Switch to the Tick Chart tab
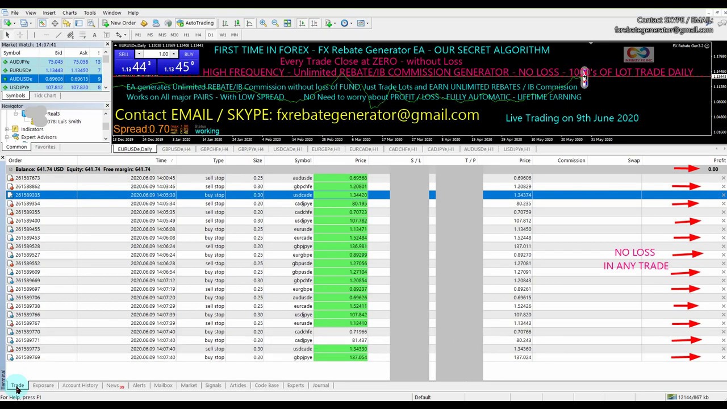727x409 pixels. click(x=45, y=95)
